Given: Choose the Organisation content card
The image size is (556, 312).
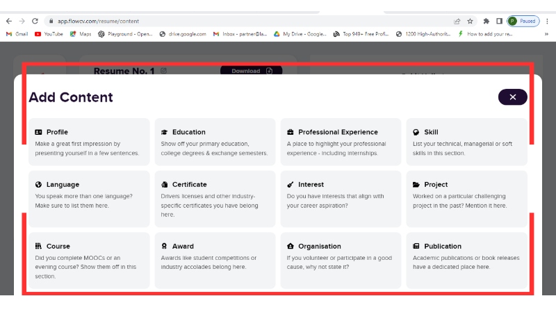Looking at the screenshot, I should click(x=341, y=260).
